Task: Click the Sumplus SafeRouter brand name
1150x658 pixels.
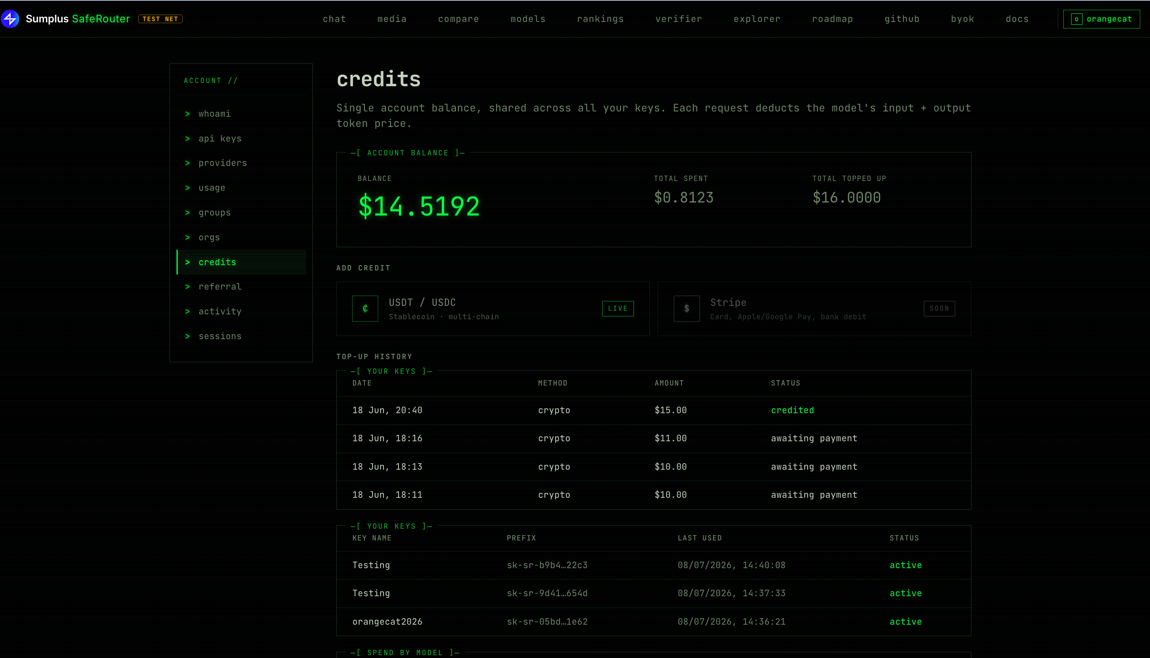Action: pyautogui.click(x=78, y=19)
